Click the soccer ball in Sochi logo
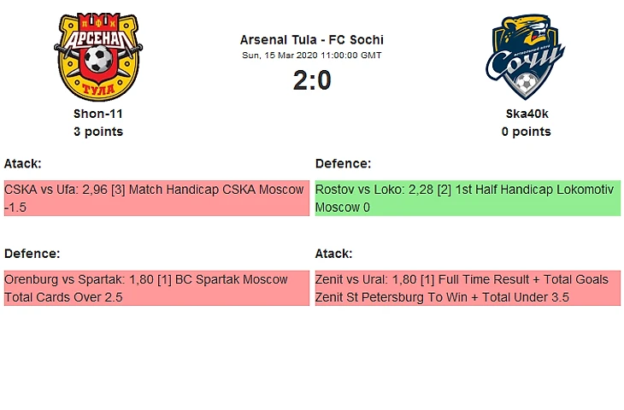The image size is (624, 410). point(527,84)
